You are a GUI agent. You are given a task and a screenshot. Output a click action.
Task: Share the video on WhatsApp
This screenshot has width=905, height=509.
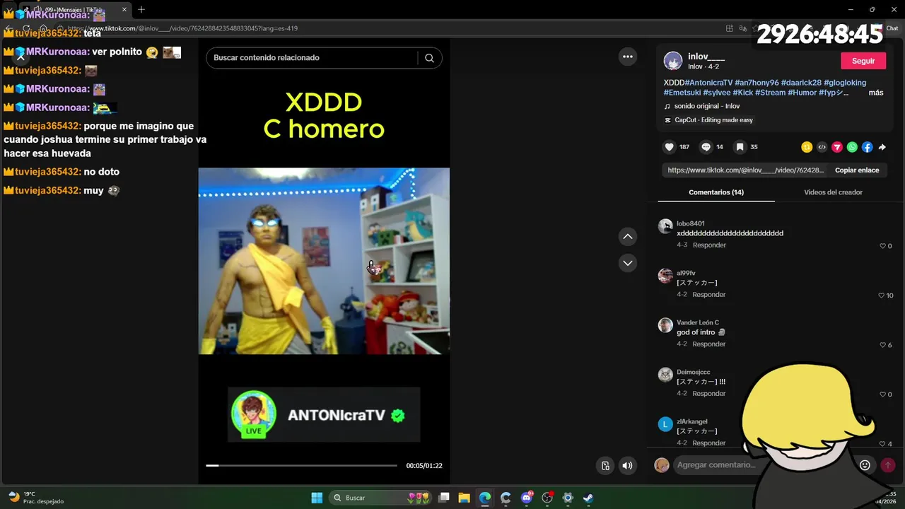pos(852,147)
